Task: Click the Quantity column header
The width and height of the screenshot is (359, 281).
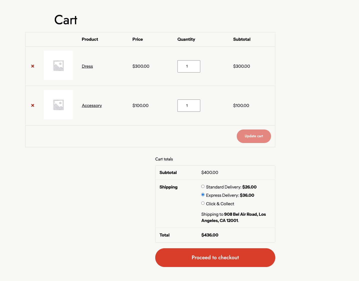Action: click(x=186, y=39)
